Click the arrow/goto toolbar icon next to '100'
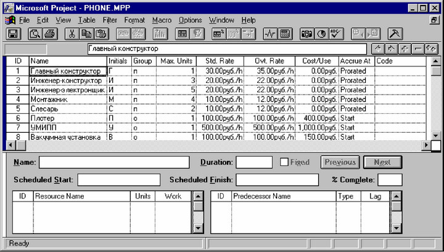 (x=249, y=34)
